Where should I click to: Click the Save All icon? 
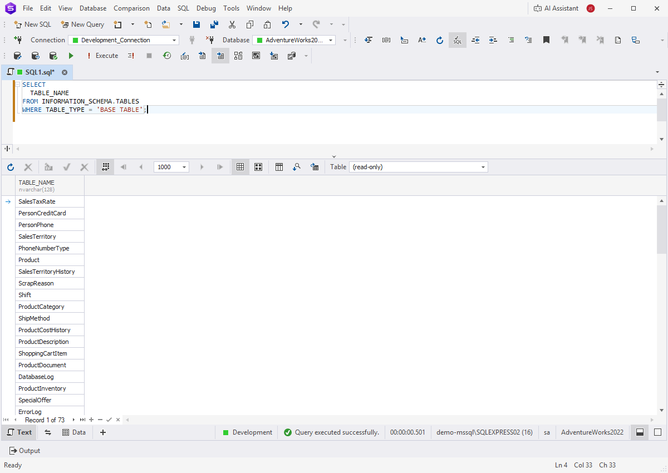click(214, 24)
